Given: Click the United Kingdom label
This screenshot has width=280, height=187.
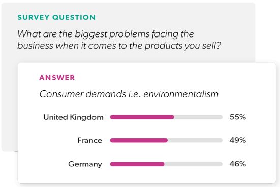Looking at the screenshot, I should click(73, 117).
